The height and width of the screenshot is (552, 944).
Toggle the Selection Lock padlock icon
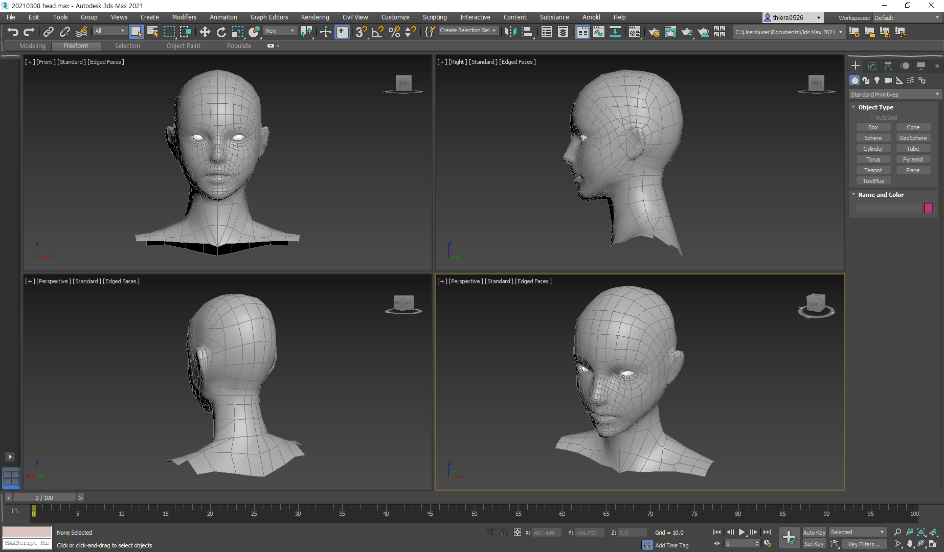[x=504, y=532]
